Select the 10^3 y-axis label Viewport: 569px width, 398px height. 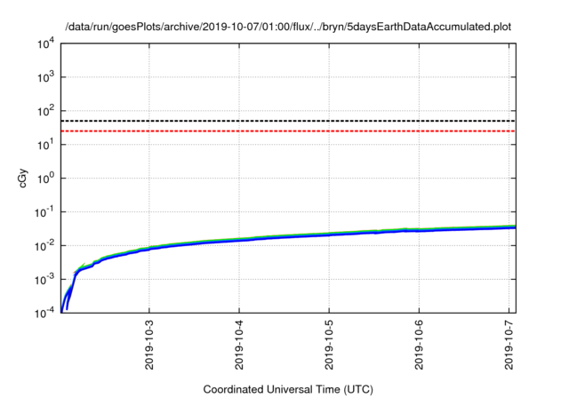[45, 77]
